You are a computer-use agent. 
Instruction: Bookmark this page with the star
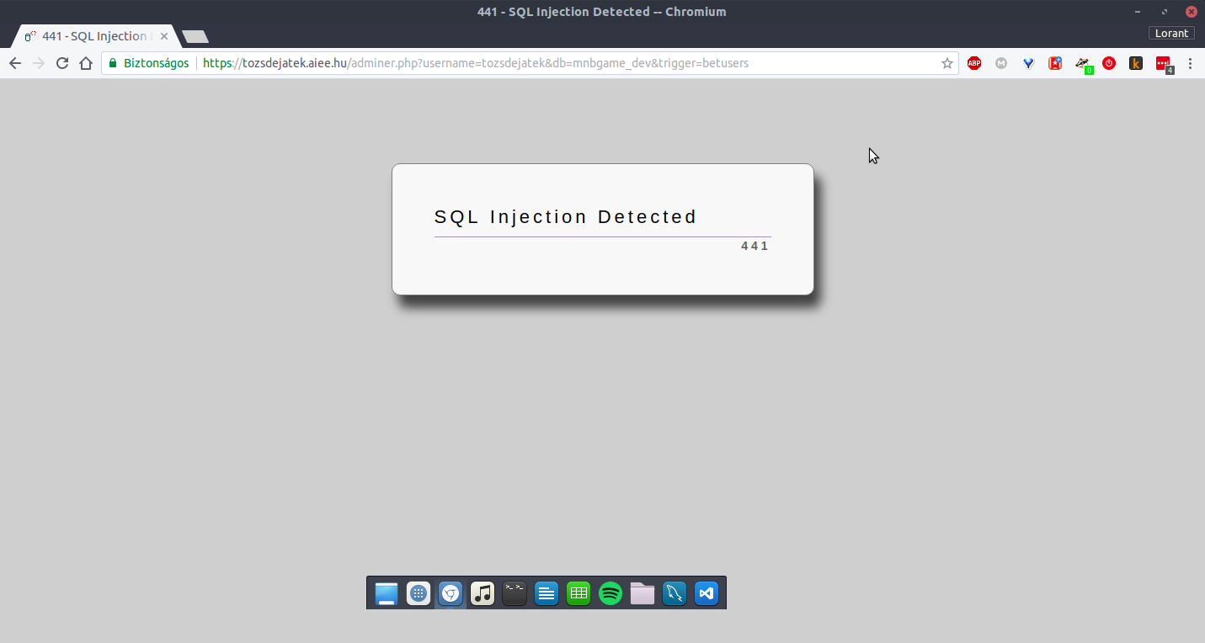click(x=947, y=63)
